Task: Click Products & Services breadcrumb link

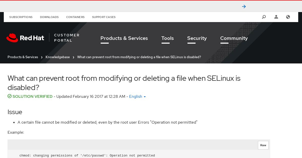Action: point(23,57)
